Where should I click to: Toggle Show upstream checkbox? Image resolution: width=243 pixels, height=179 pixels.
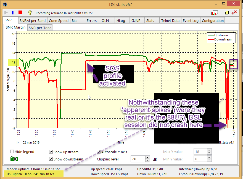tap(51, 152)
